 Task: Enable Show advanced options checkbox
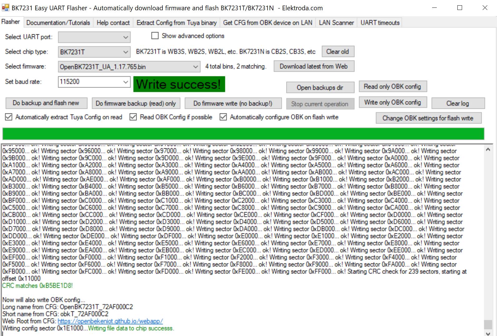click(155, 36)
